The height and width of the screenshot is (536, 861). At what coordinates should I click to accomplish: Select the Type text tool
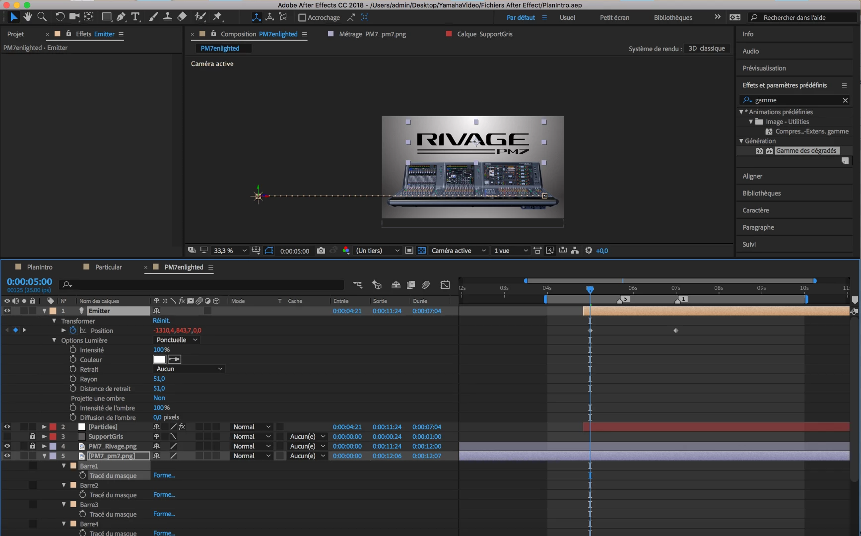135,17
